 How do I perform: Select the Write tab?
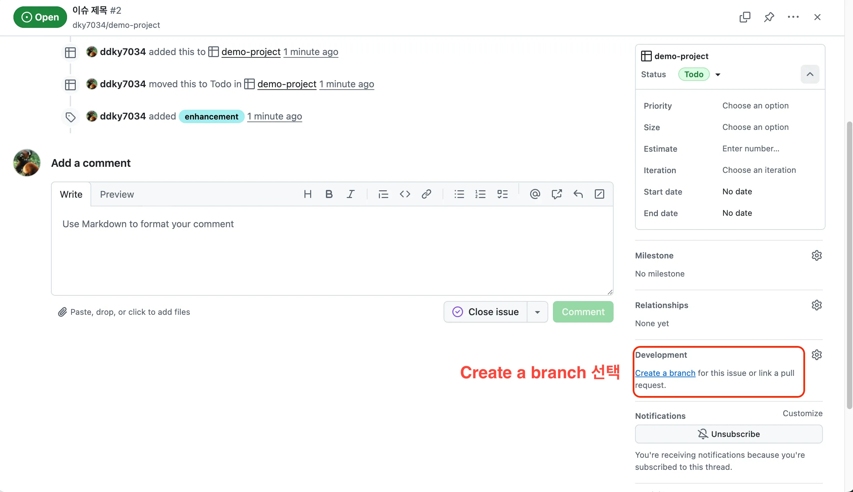coord(71,194)
